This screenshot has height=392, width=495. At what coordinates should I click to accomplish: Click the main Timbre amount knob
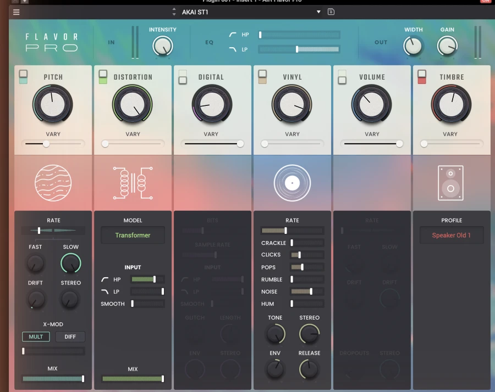pyautogui.click(x=452, y=104)
